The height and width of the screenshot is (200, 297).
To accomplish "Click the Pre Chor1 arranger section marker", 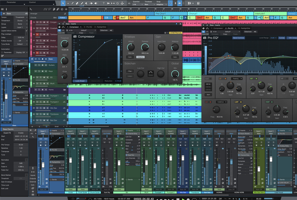I will (x=160, y=14).
